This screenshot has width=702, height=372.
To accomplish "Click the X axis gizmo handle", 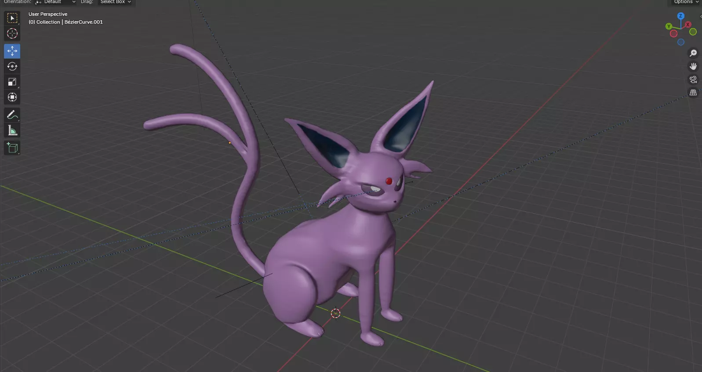I will point(688,25).
